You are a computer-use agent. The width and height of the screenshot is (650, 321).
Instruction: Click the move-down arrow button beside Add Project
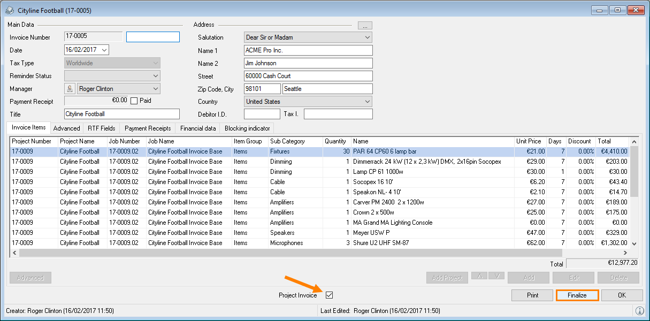(496, 277)
